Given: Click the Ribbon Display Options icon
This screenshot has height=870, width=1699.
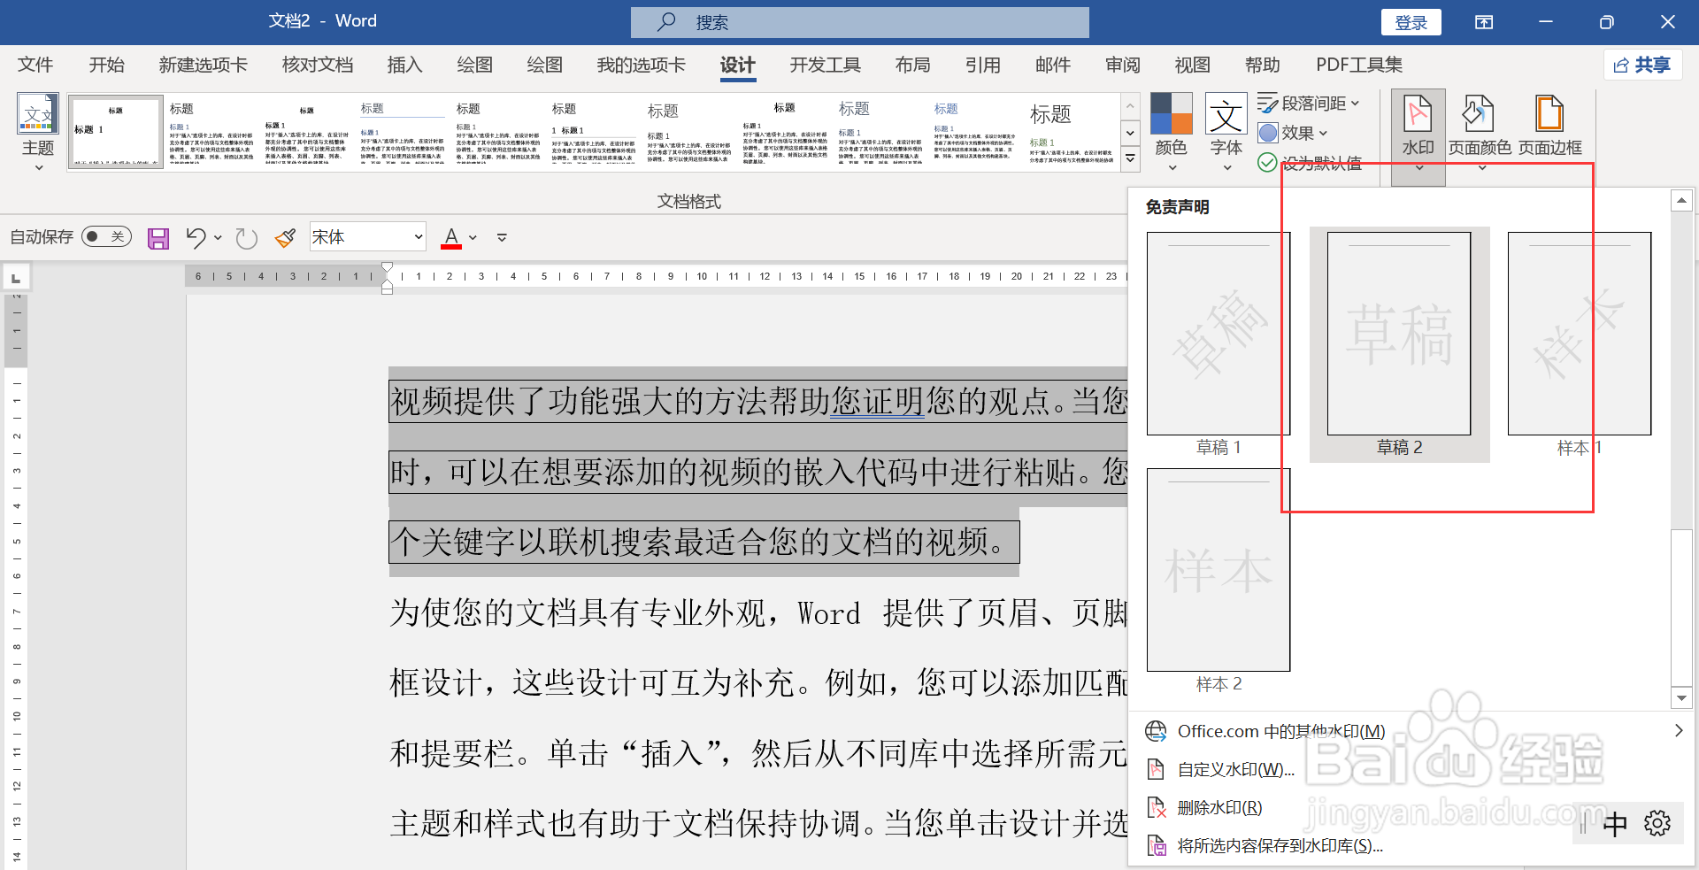Looking at the screenshot, I should [x=1484, y=22].
